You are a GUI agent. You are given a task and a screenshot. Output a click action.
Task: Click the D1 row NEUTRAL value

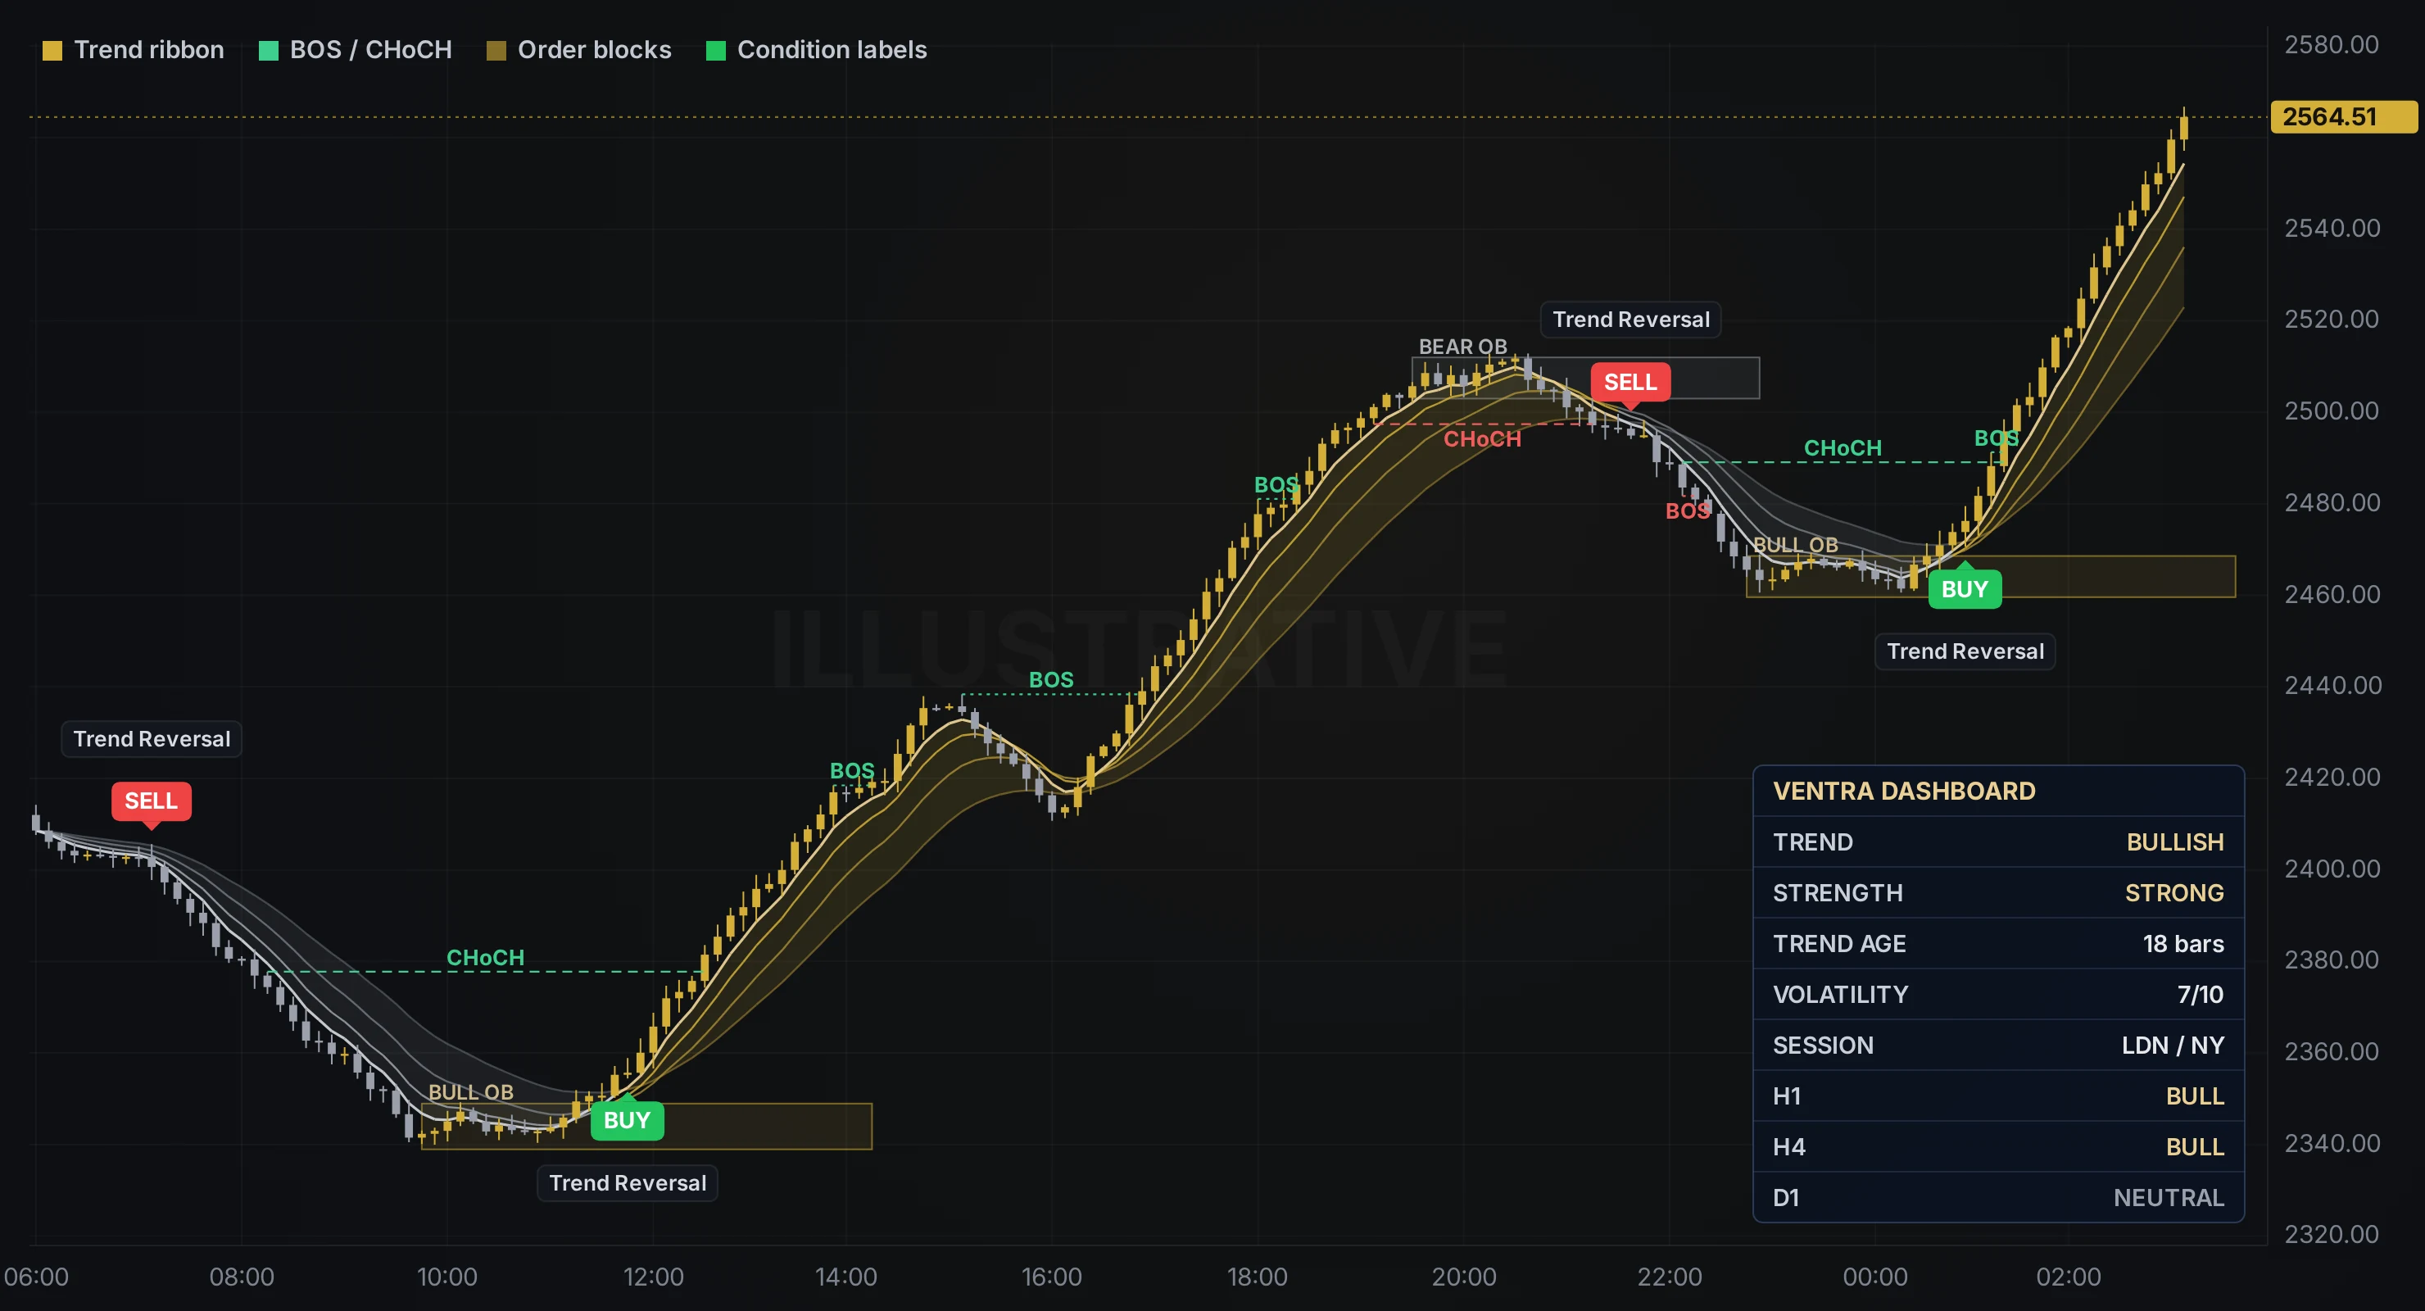[2168, 1198]
